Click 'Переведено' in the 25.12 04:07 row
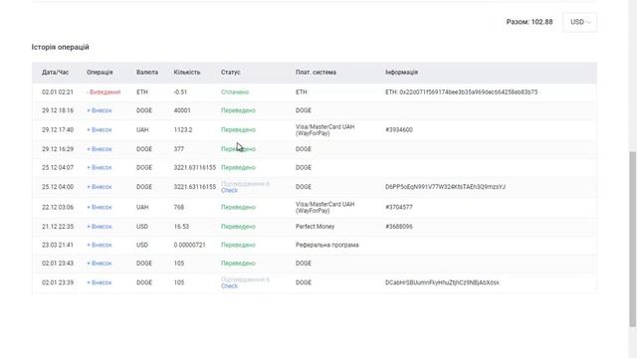The height and width of the screenshot is (358, 637). [238, 167]
